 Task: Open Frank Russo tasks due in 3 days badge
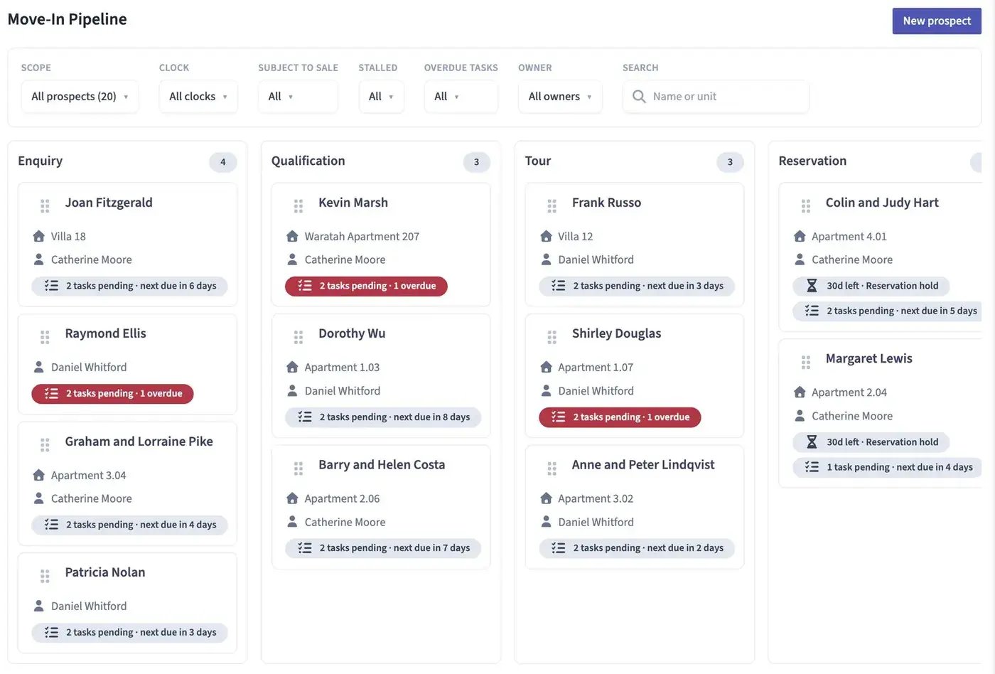637,286
